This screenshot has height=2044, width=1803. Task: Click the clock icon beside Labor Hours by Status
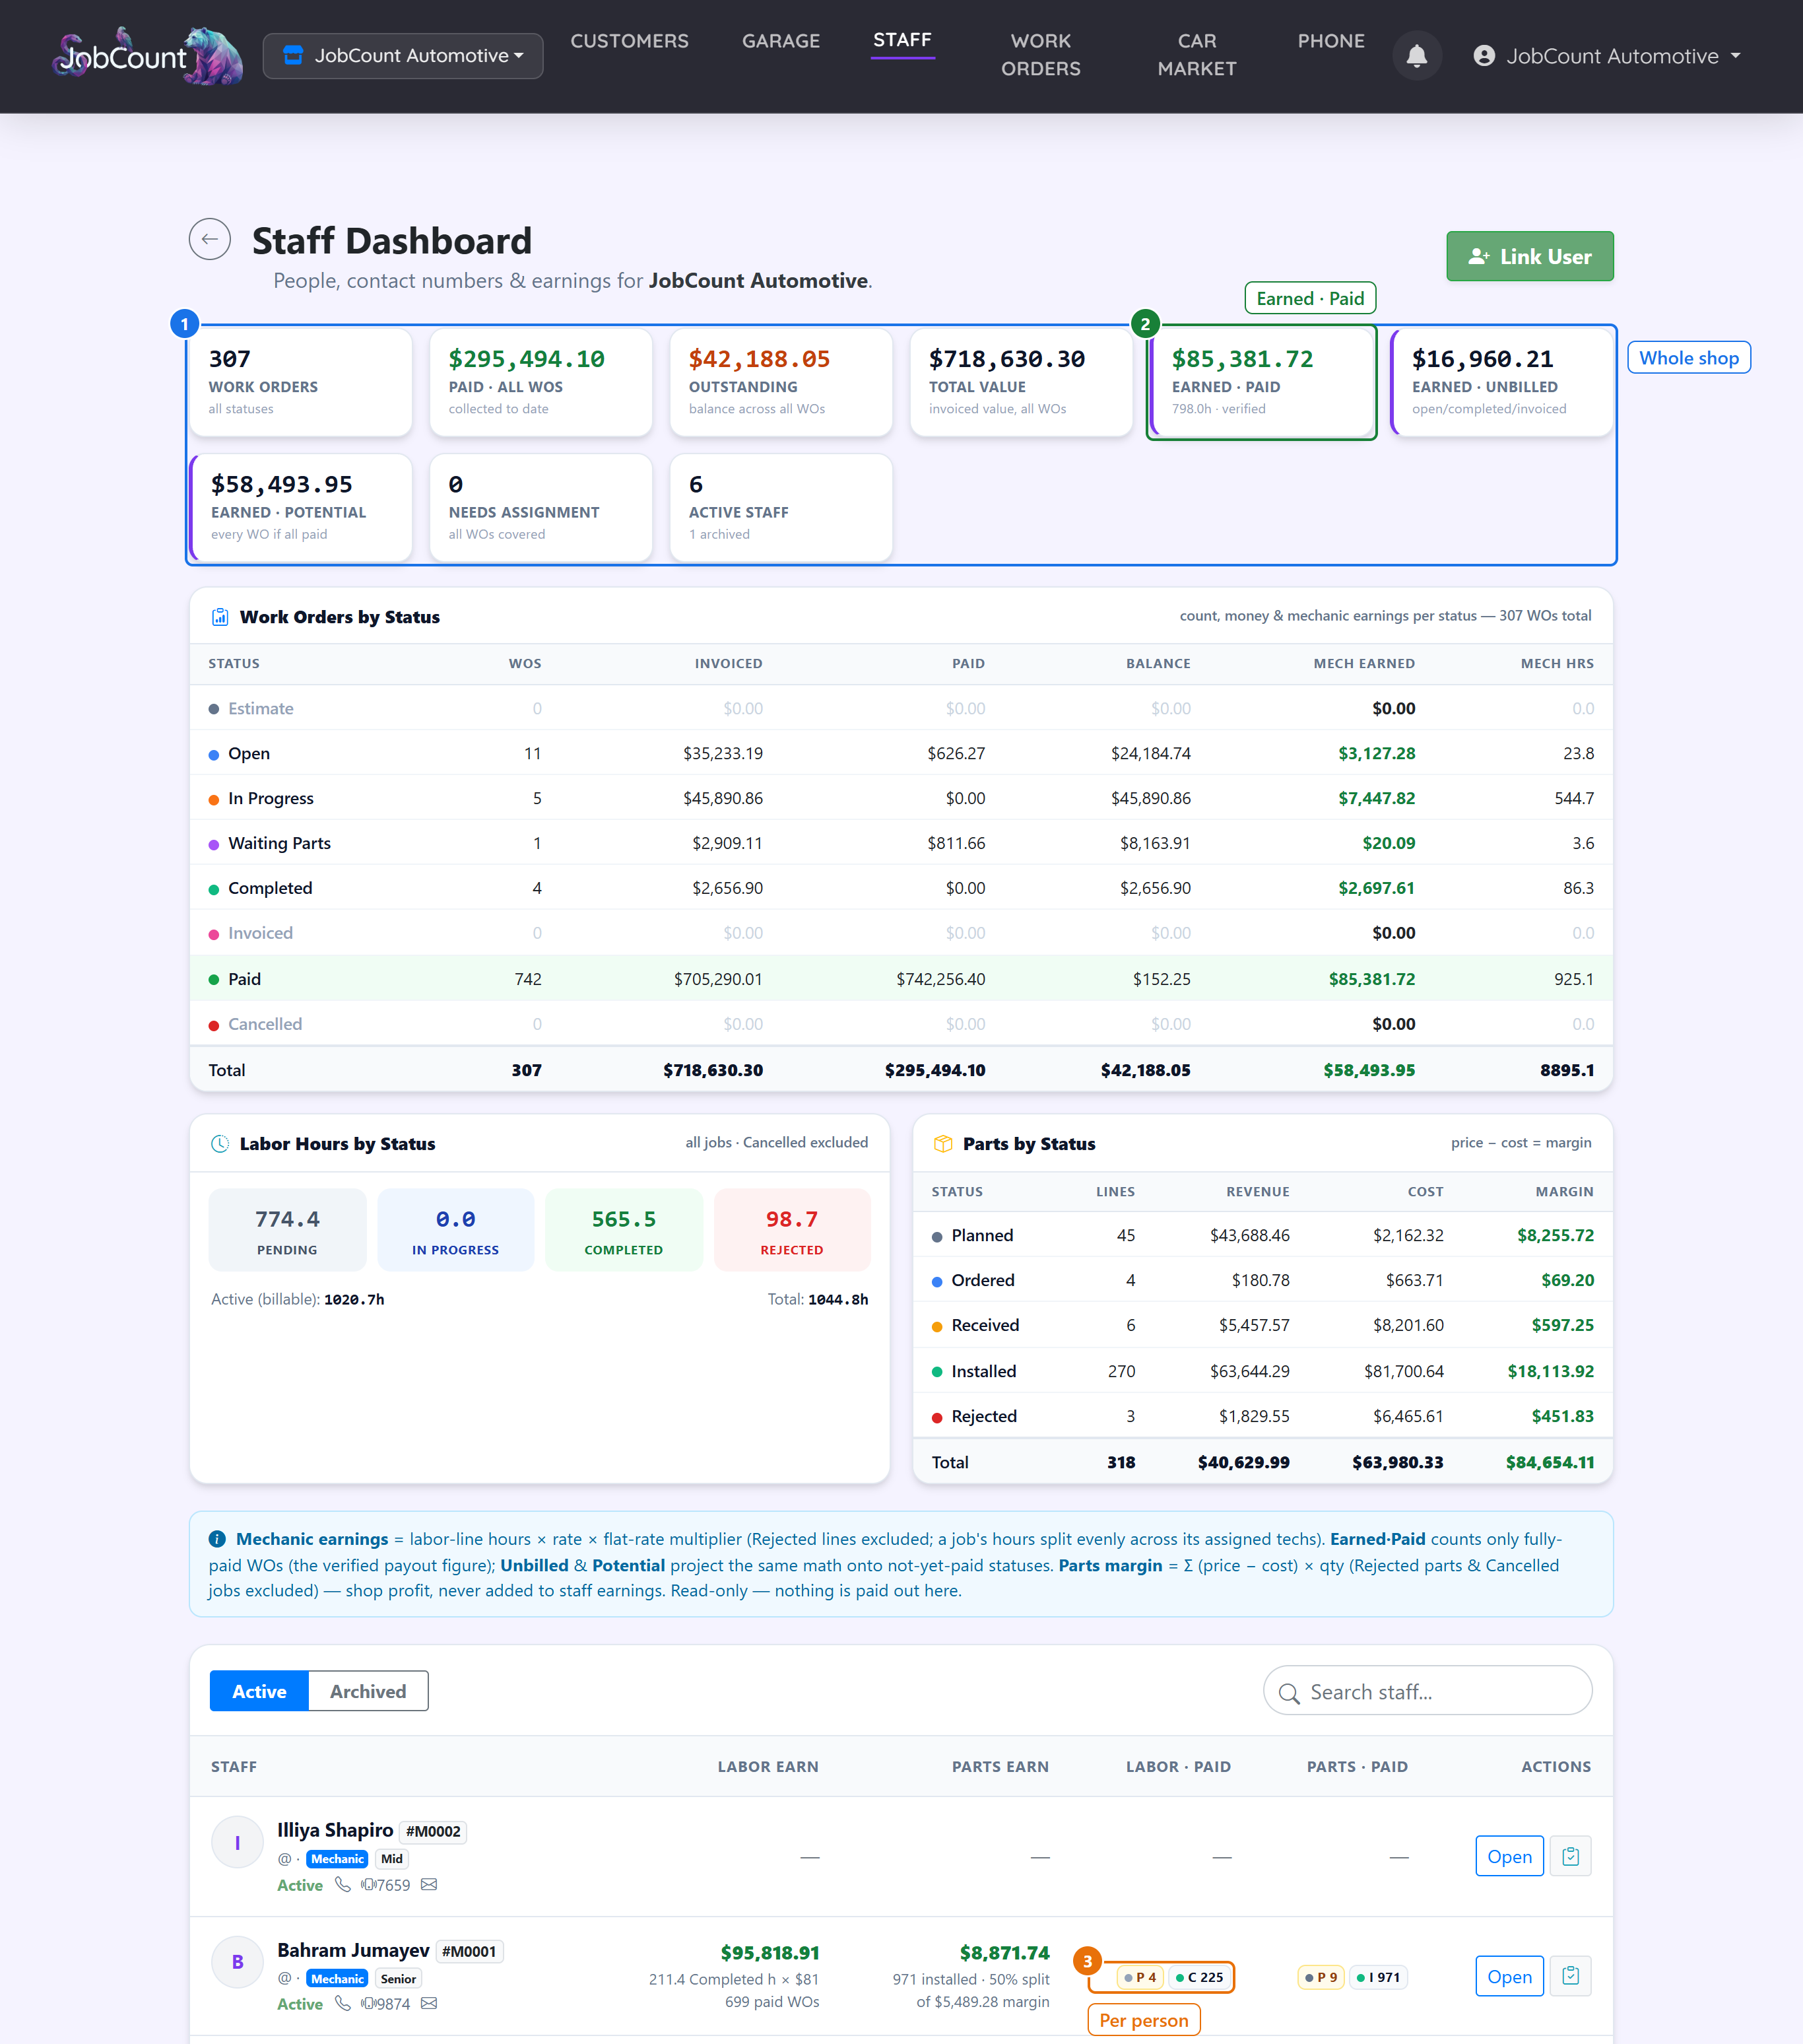[x=220, y=1144]
